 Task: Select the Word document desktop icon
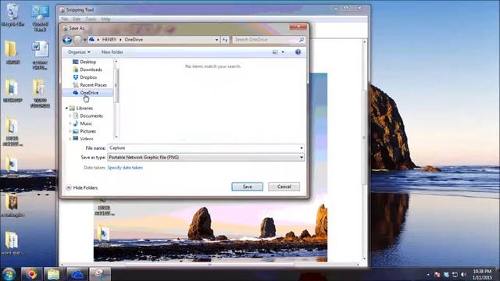40,55
